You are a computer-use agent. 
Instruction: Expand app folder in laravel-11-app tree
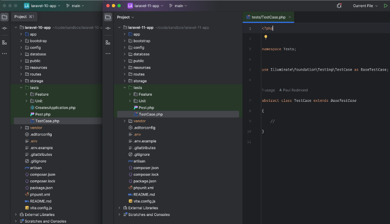pos(125,34)
